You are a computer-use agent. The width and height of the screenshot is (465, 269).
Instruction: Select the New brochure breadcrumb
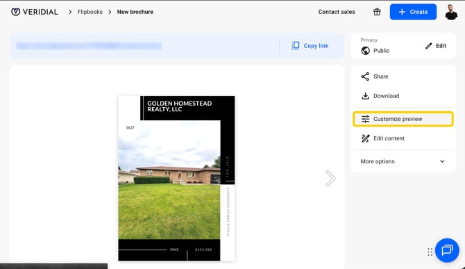[x=135, y=12]
